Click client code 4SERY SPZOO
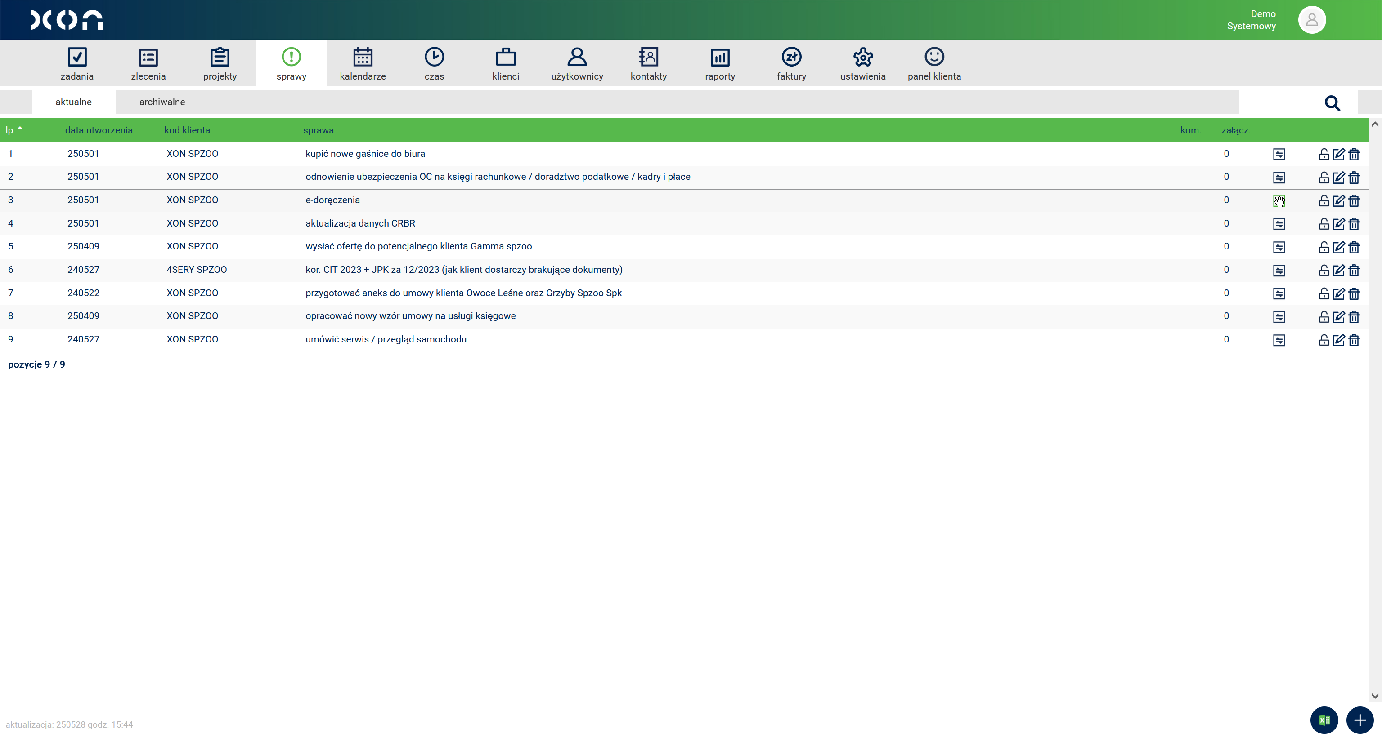The width and height of the screenshot is (1382, 742). click(196, 270)
